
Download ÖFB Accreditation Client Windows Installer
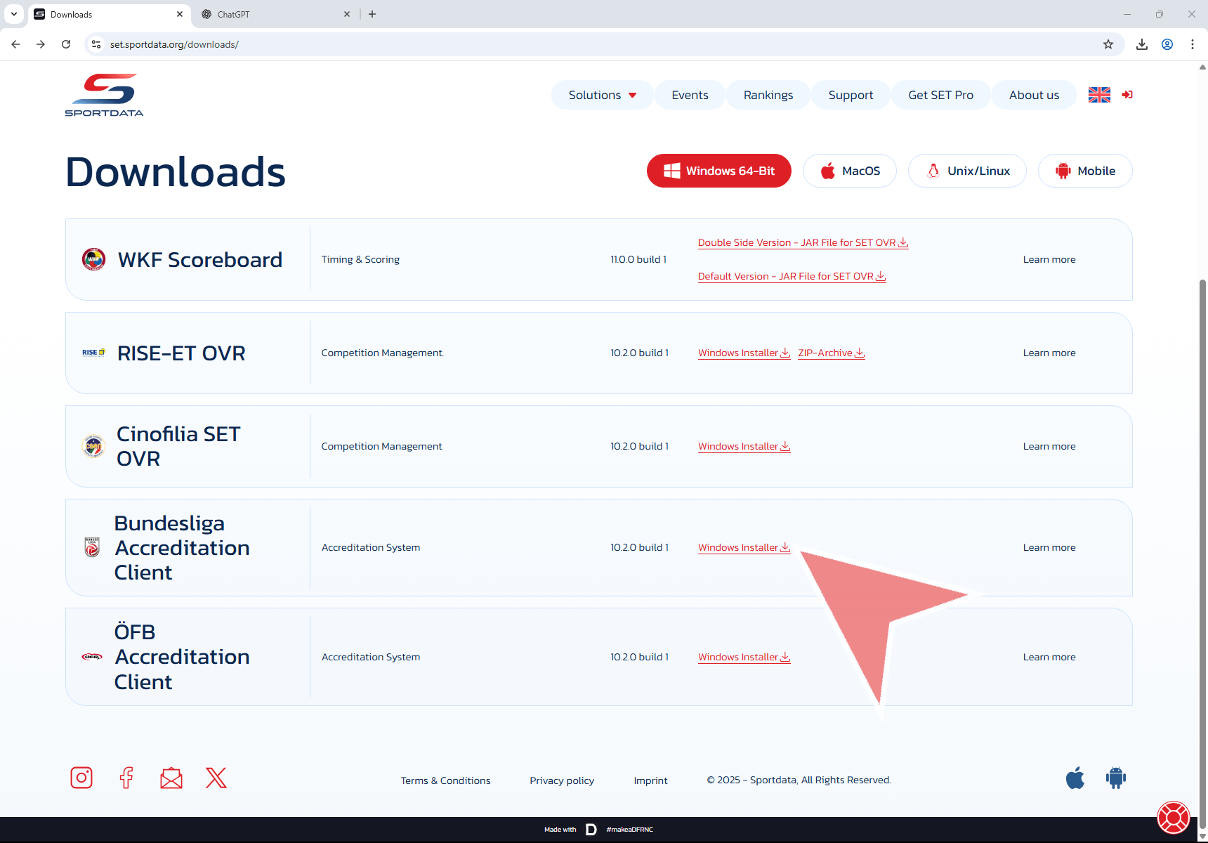click(744, 657)
